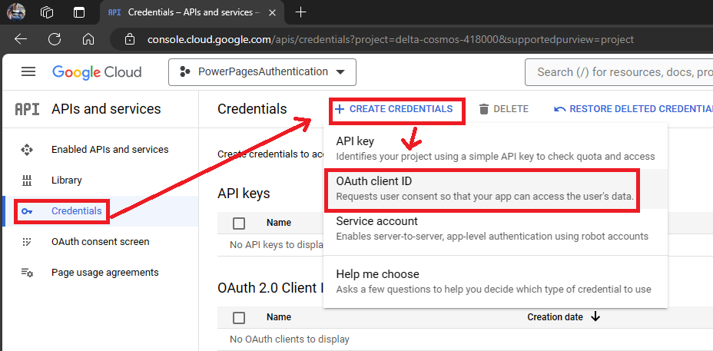
Task: Click the Library icon in the sidebar
Action: click(27, 180)
